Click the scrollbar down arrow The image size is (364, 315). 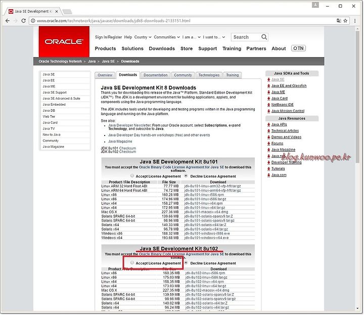[357, 308]
